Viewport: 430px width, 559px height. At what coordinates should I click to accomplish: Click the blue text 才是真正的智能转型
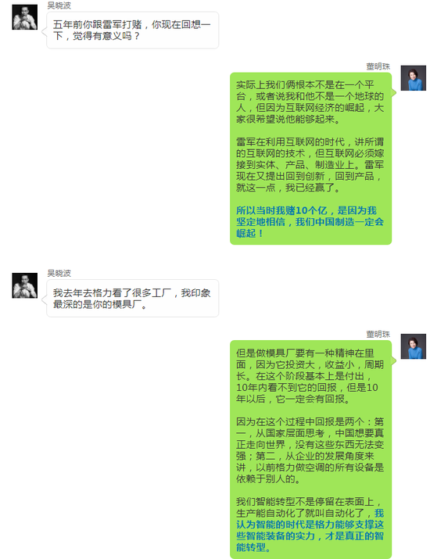point(310,541)
